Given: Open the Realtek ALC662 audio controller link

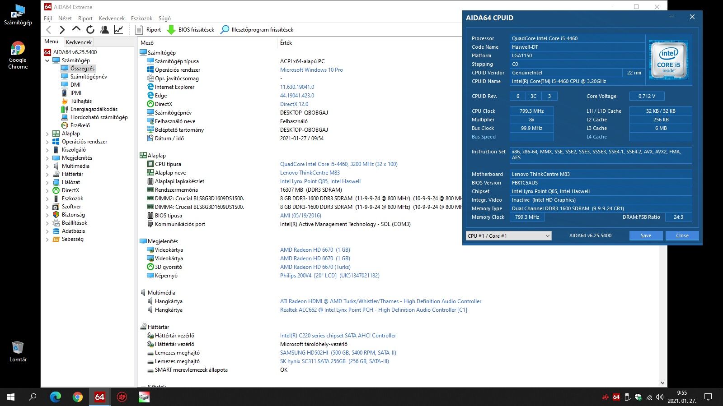Looking at the screenshot, I should [x=374, y=310].
